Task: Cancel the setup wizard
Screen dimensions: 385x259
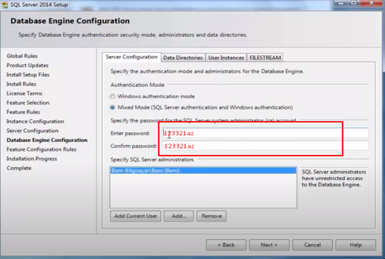Action: pyautogui.click(x=312, y=245)
